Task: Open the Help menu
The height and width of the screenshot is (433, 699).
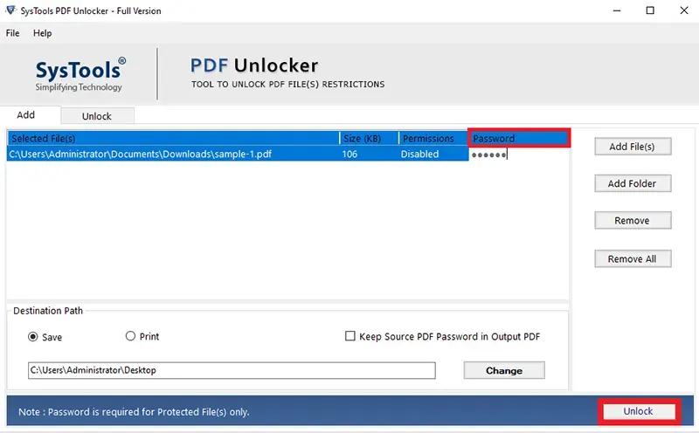Action: (x=42, y=33)
